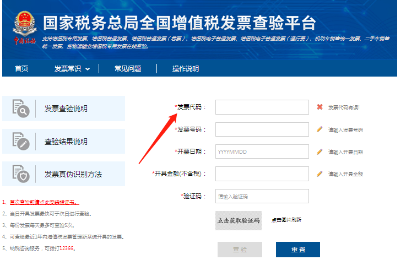Screen dimensions: 406x276
Task: Click the 查验结果说明 document pencil icon
Action: [21, 141]
